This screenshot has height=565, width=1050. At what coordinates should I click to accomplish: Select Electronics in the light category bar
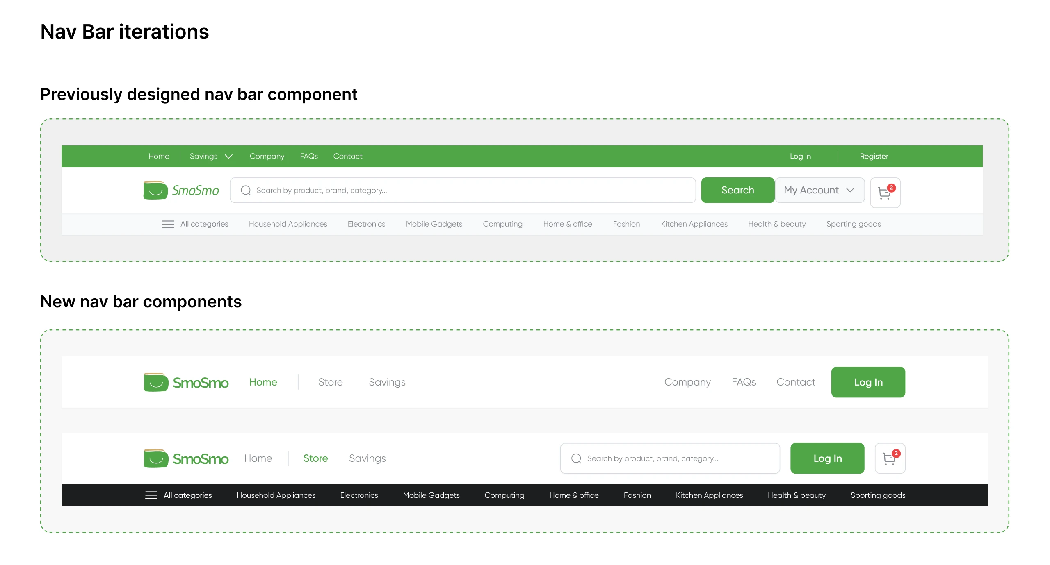[366, 224]
